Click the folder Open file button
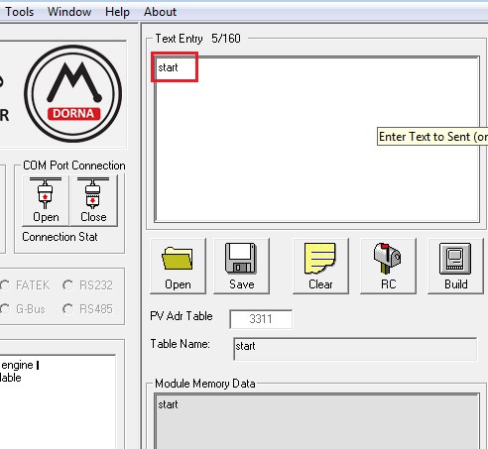This screenshot has height=449, width=488. (178, 266)
